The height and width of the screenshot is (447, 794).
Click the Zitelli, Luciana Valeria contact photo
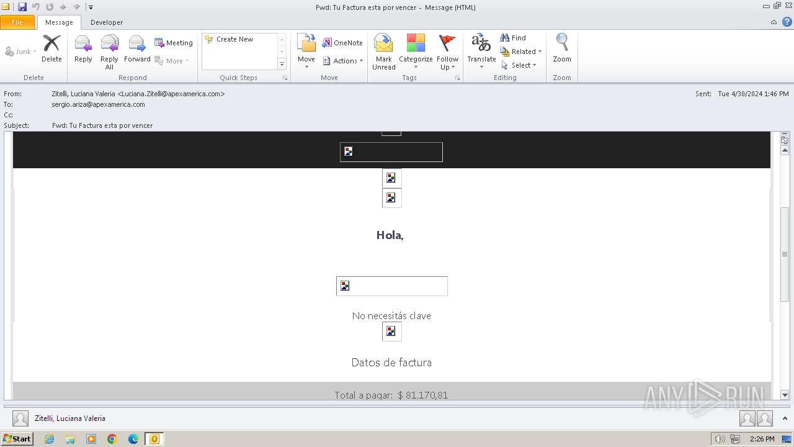(x=20, y=418)
